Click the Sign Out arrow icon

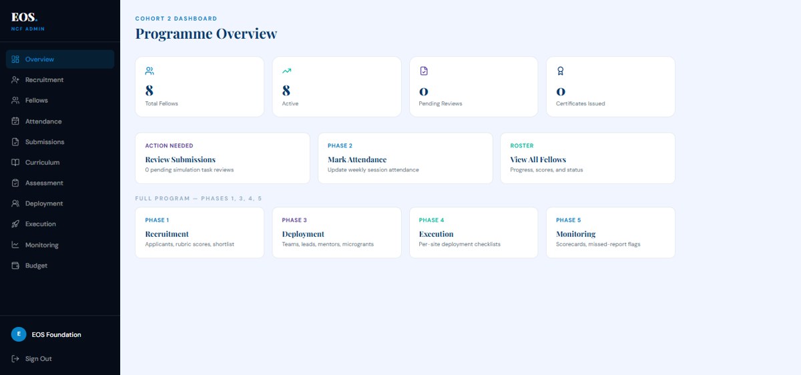click(x=15, y=359)
